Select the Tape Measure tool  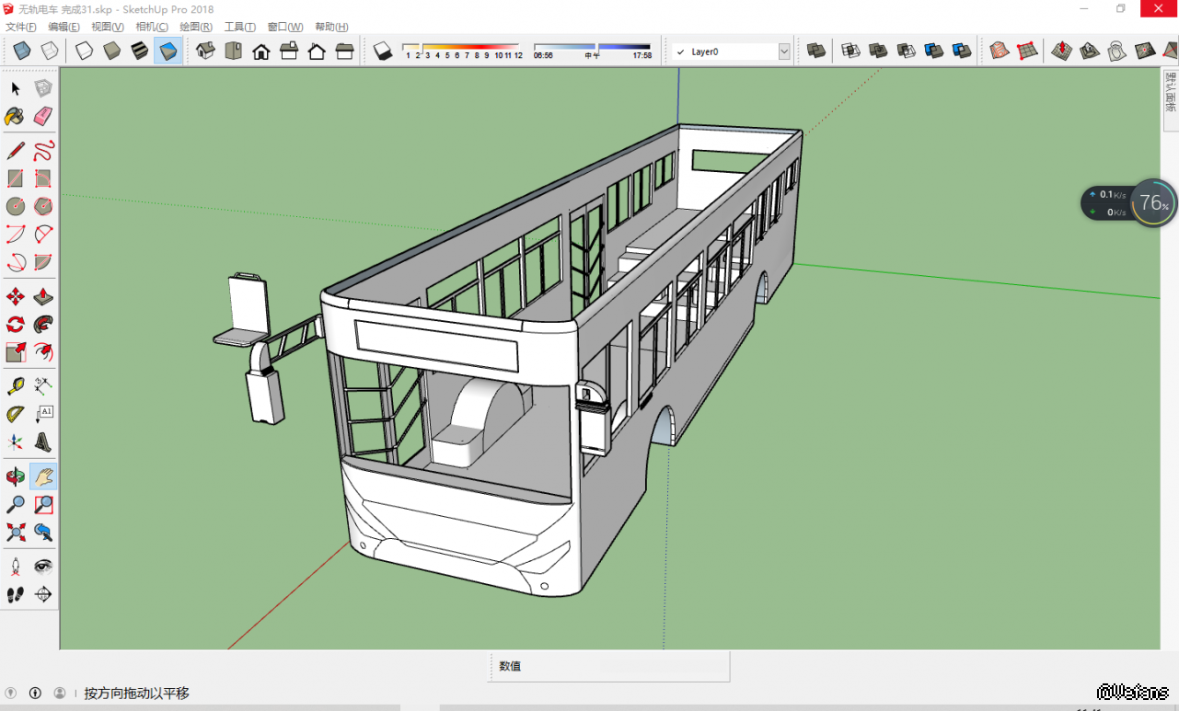click(15, 386)
